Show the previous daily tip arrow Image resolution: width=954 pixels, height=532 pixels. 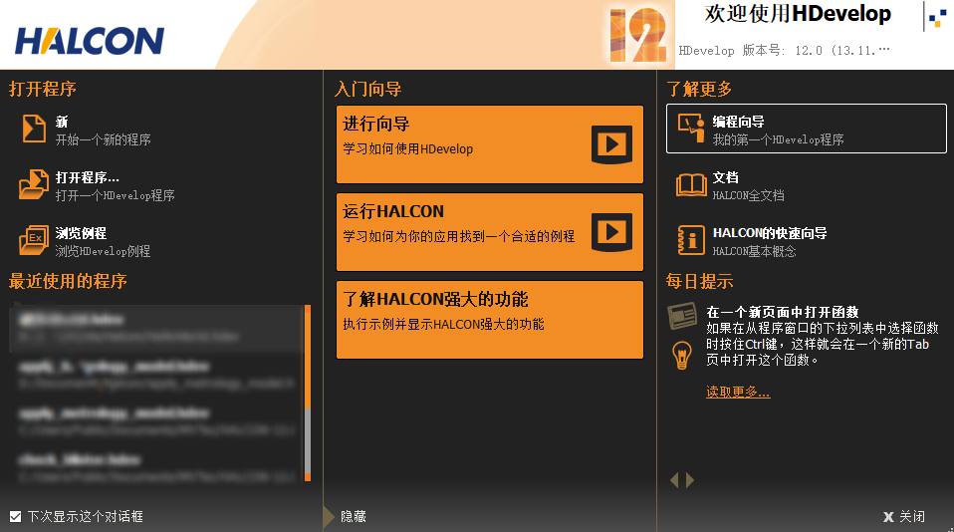tap(674, 480)
